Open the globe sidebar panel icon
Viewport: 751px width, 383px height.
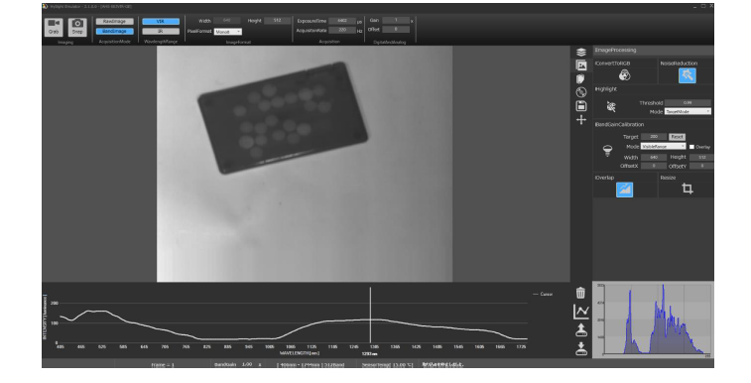coord(581,92)
